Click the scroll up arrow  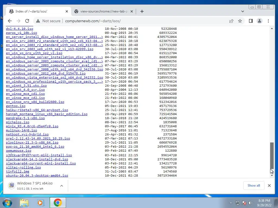(272, 28)
